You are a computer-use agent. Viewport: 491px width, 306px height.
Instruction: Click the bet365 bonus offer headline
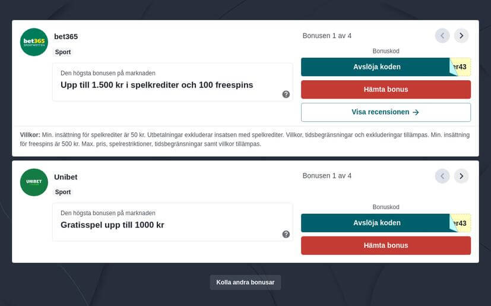pyautogui.click(x=157, y=85)
